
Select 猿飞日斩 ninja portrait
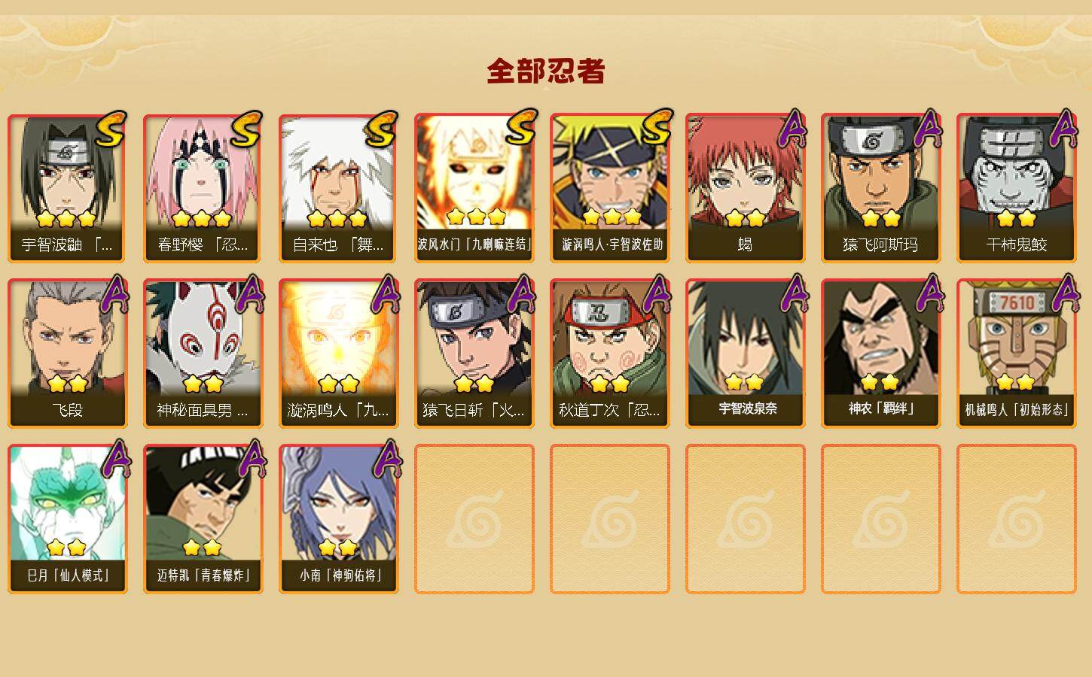(x=474, y=354)
